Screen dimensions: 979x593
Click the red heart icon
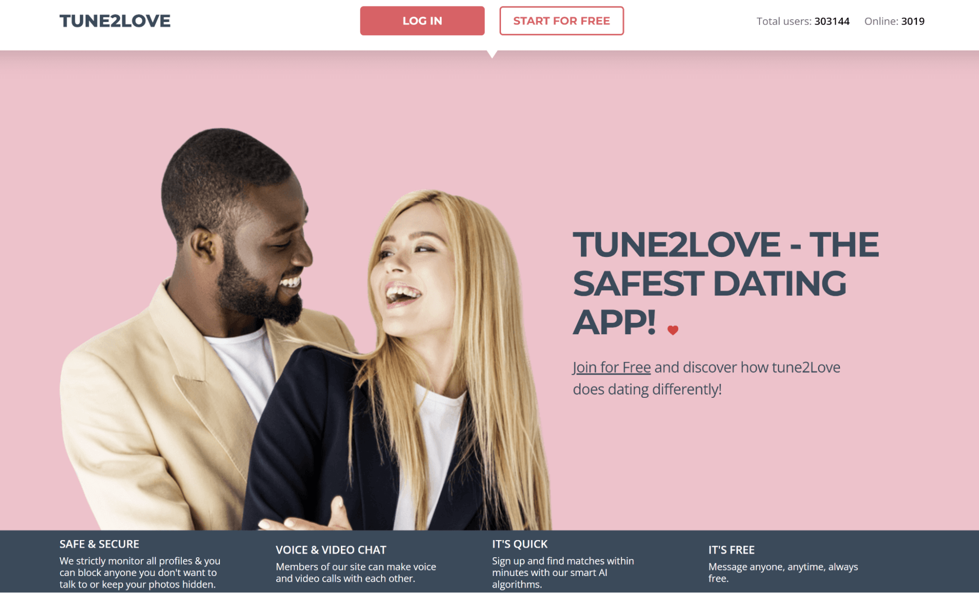click(x=673, y=330)
